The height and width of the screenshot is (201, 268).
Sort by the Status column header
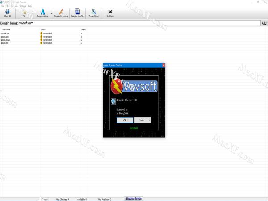(x=43, y=29)
